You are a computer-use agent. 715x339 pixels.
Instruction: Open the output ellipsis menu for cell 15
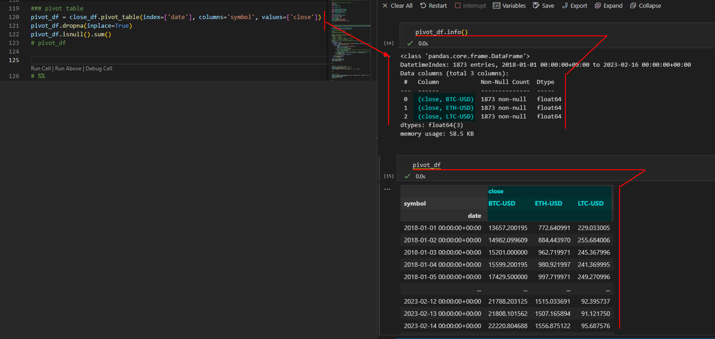coord(387,189)
